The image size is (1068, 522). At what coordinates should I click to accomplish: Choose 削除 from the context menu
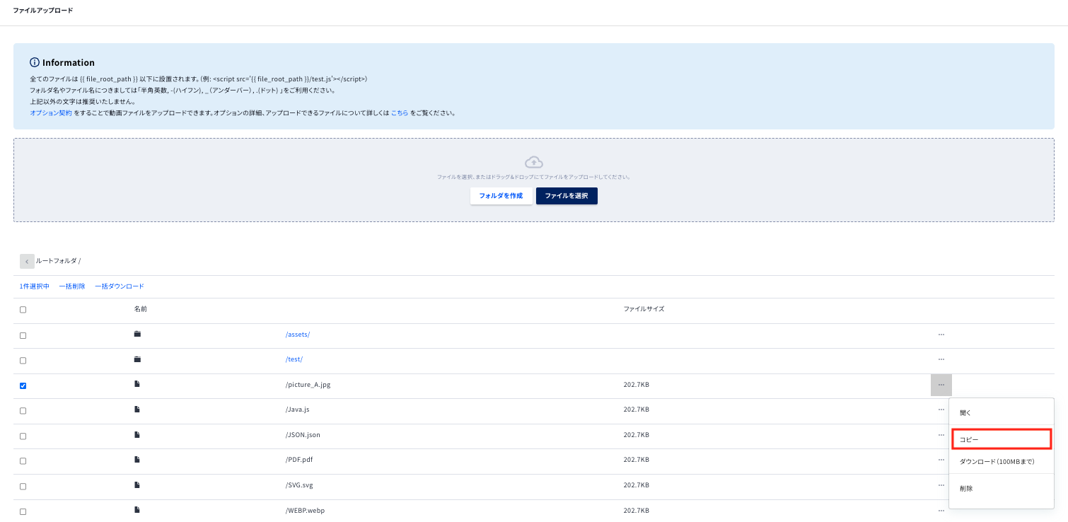(1002, 489)
